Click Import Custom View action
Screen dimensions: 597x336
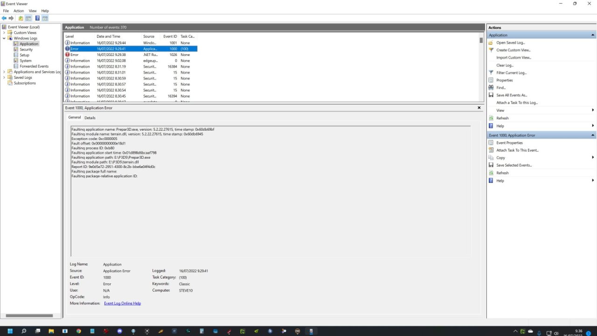514,57
